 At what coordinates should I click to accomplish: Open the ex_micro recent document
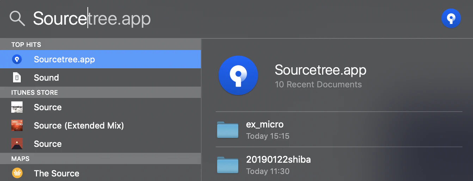click(x=339, y=130)
